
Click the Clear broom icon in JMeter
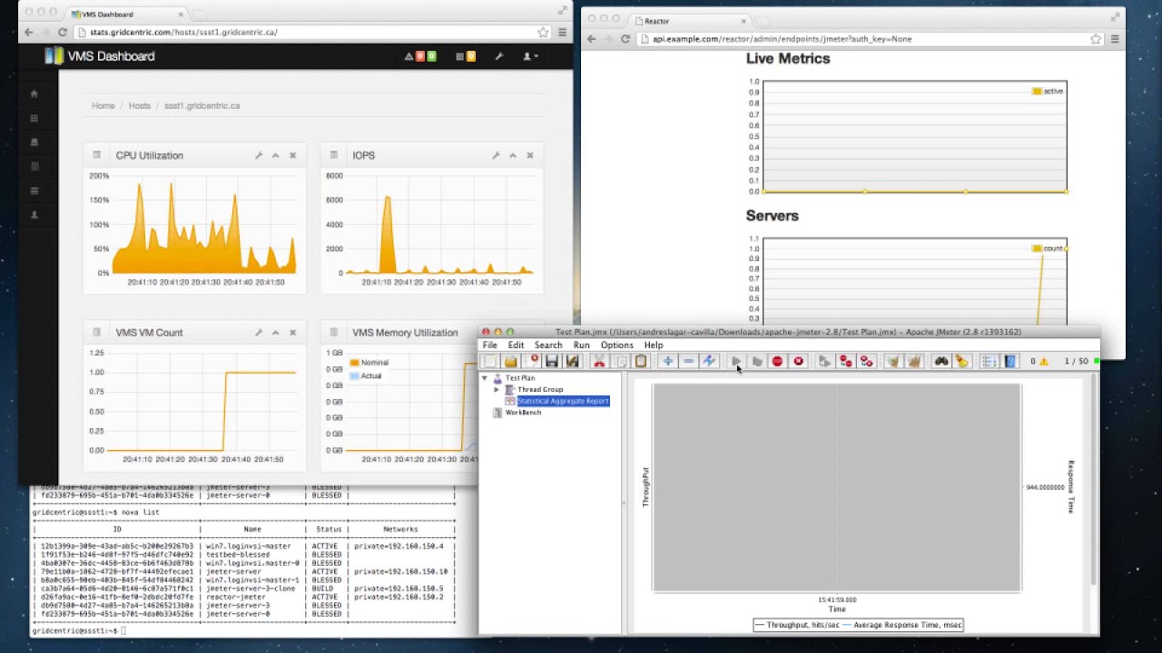[893, 361]
